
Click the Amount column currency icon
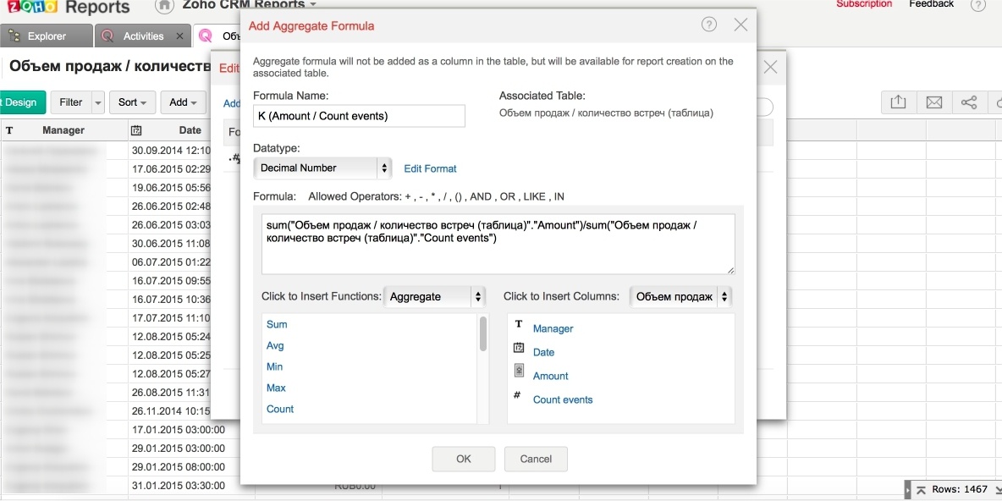pyautogui.click(x=519, y=374)
